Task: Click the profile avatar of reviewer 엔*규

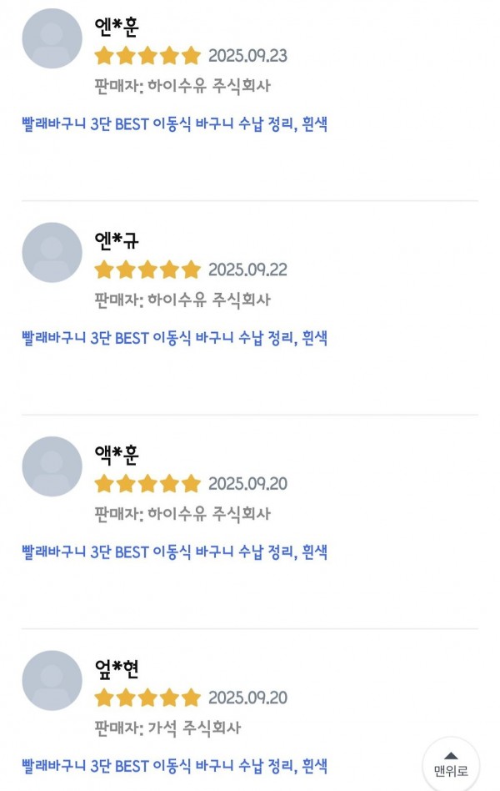Action: [52, 252]
